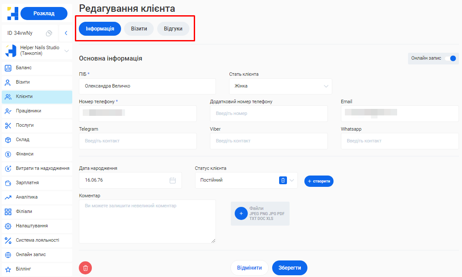
Task: Click the blue plus icon to upload files
Action: pyautogui.click(x=241, y=213)
